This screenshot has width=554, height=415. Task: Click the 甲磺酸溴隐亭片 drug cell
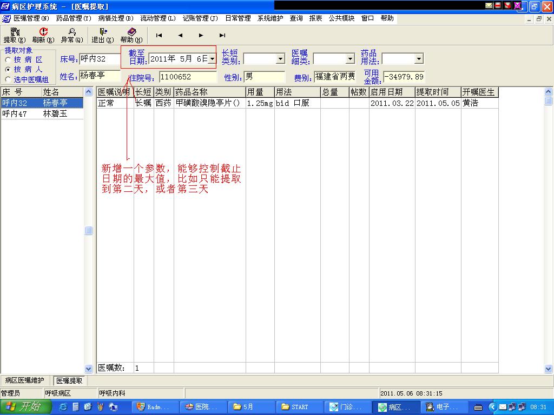[210, 103]
